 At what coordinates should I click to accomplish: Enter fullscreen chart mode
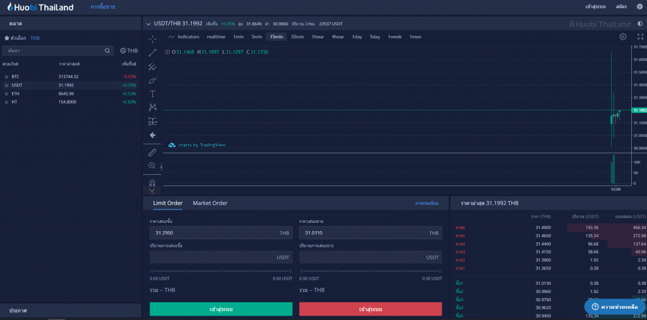pyautogui.click(x=639, y=37)
